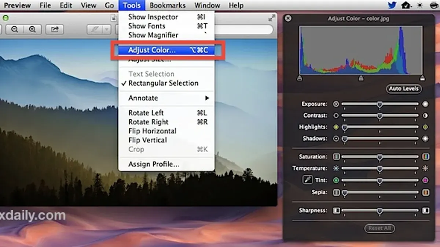Click the left Sepia icon
Image resolution: width=440 pixels, height=247 pixels.
336,192
